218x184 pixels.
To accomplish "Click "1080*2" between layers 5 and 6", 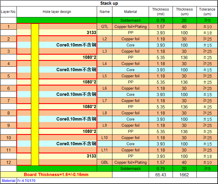I will coord(89,82).
